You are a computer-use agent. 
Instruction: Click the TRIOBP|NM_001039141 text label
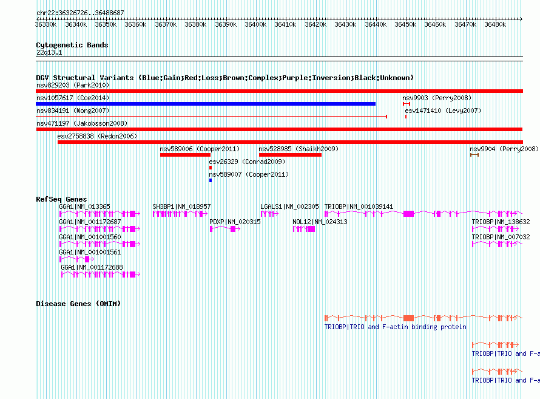coord(359,206)
